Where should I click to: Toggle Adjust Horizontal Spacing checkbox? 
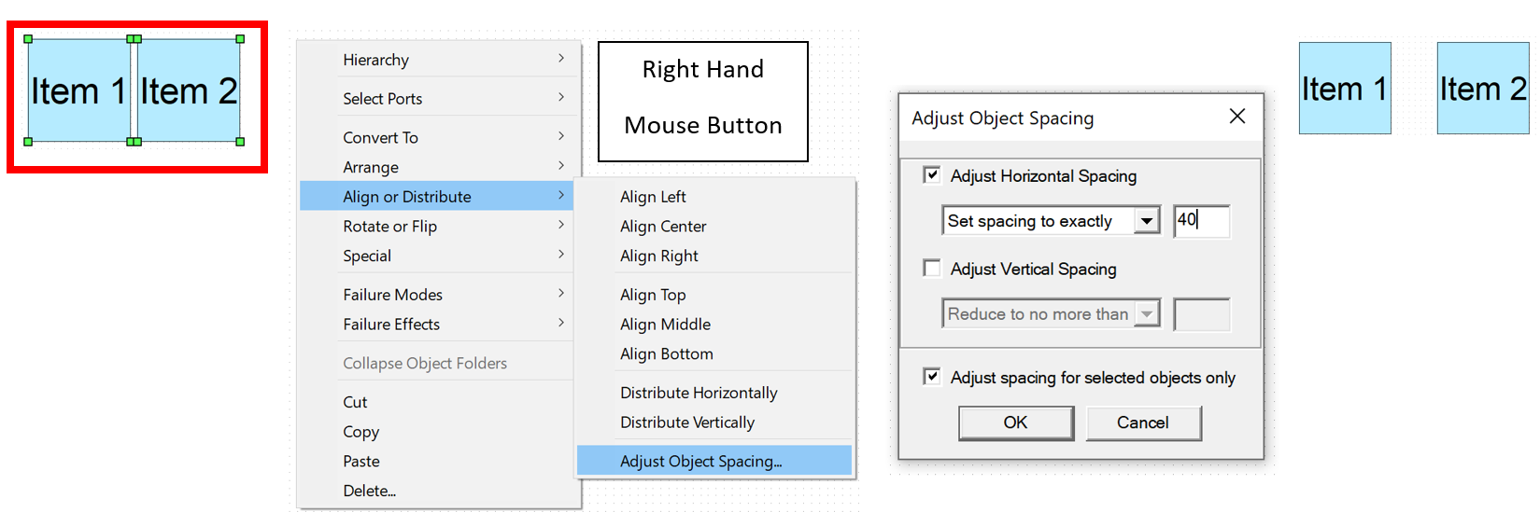point(932,175)
